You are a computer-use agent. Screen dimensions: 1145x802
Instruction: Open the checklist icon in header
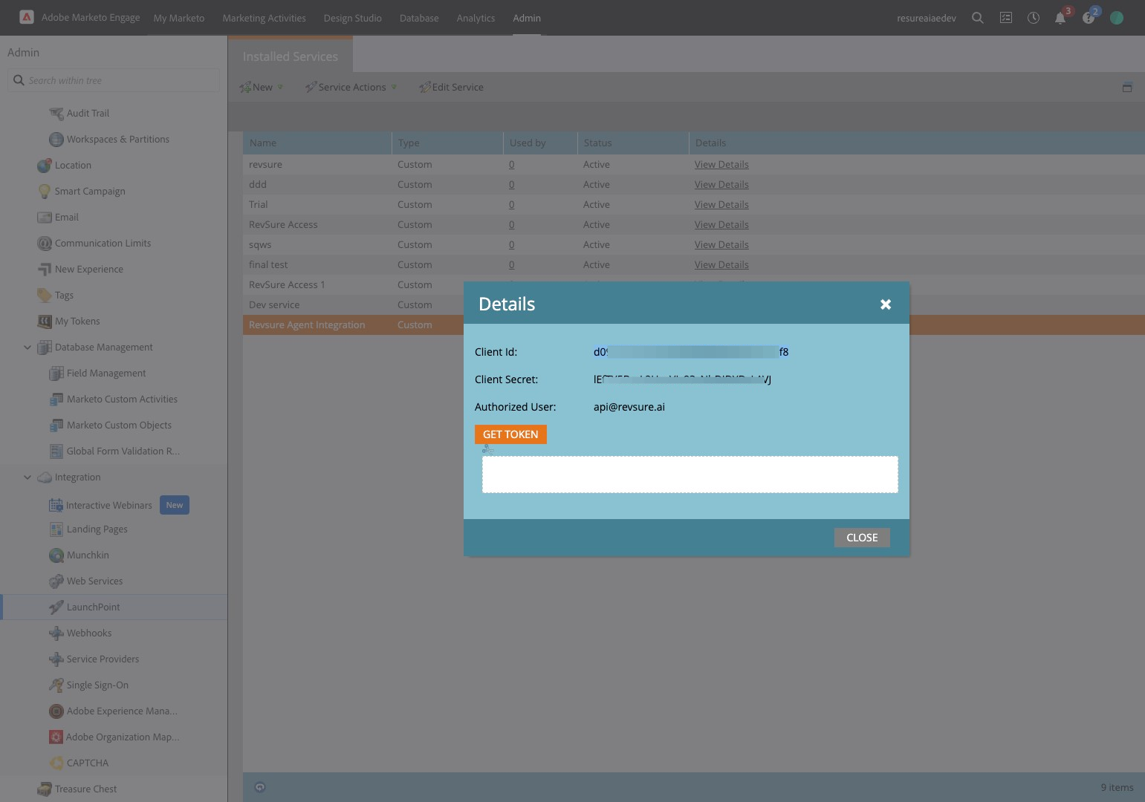(1006, 18)
